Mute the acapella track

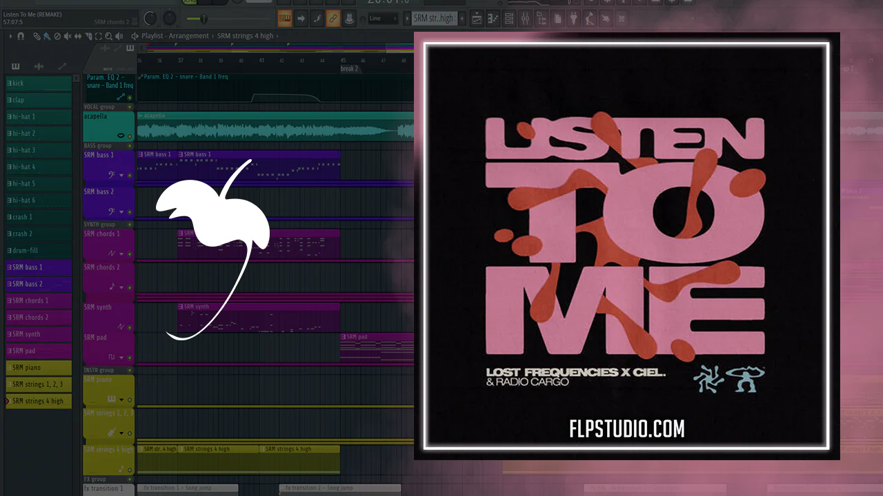[130, 136]
